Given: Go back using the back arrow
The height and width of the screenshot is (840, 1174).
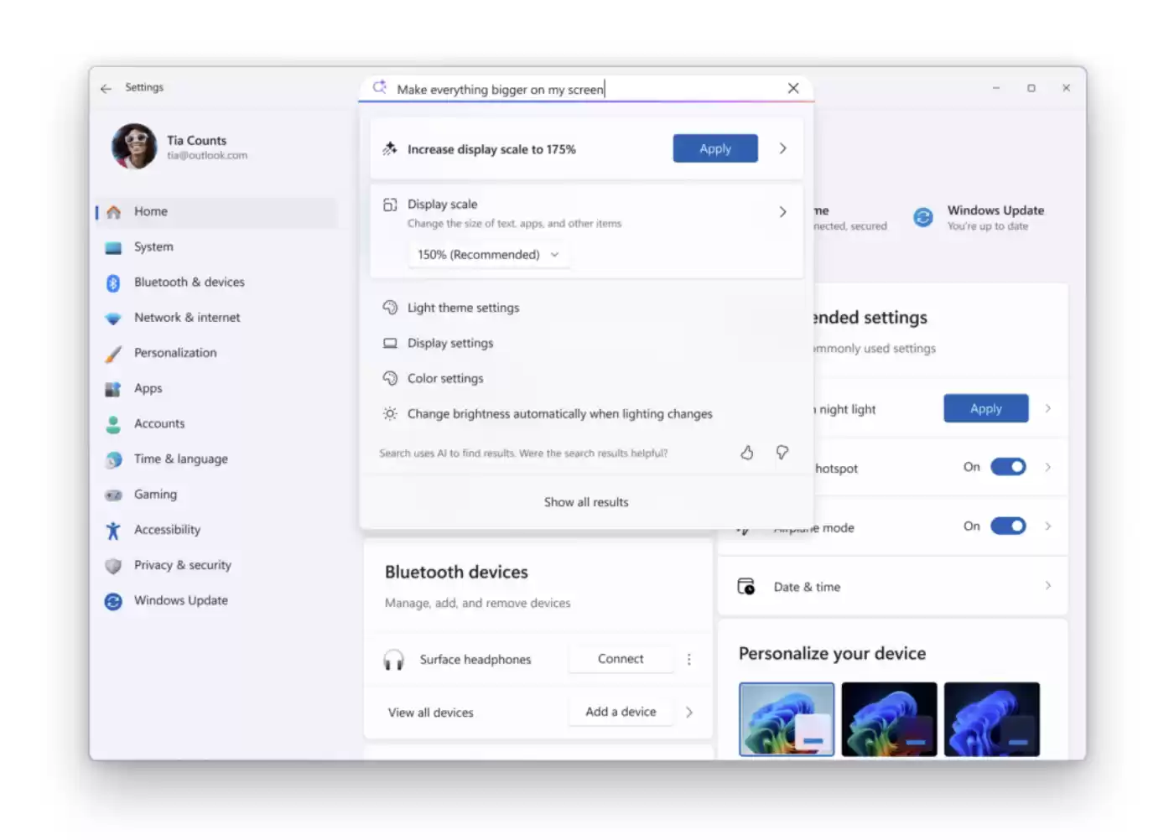Looking at the screenshot, I should [x=106, y=88].
